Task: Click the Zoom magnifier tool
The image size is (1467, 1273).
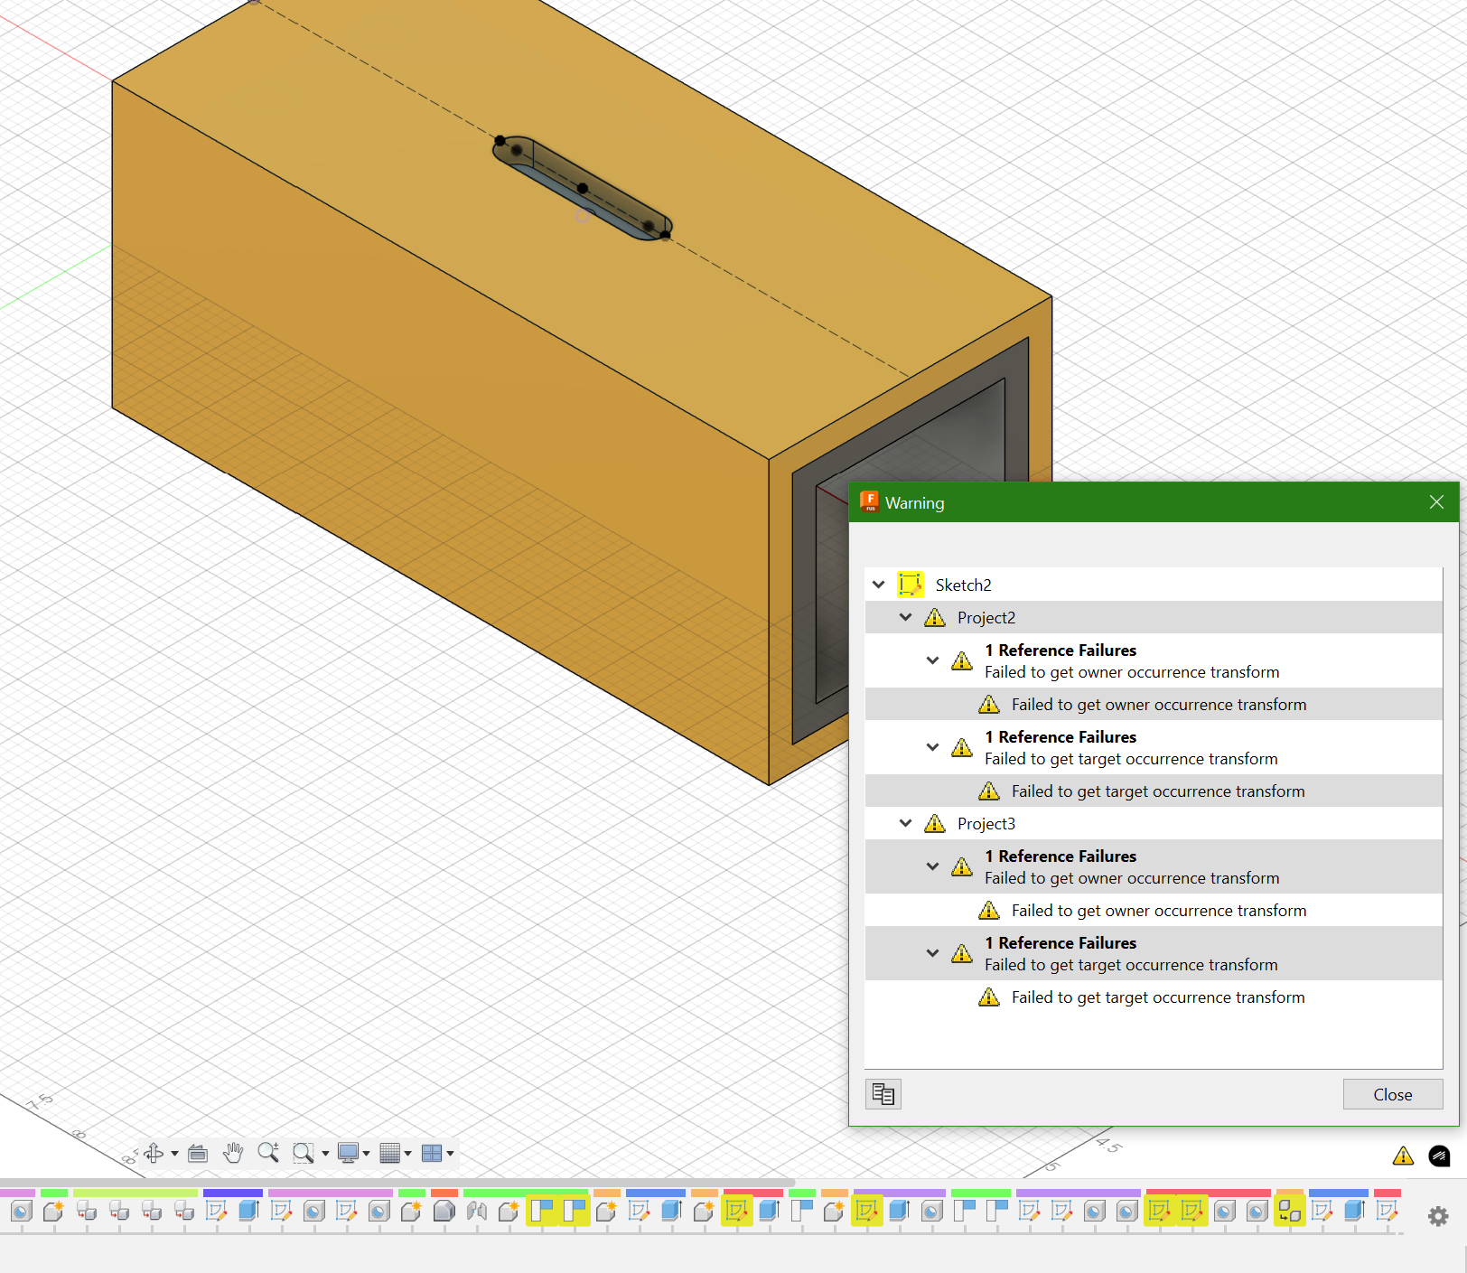Action: 268,1153
